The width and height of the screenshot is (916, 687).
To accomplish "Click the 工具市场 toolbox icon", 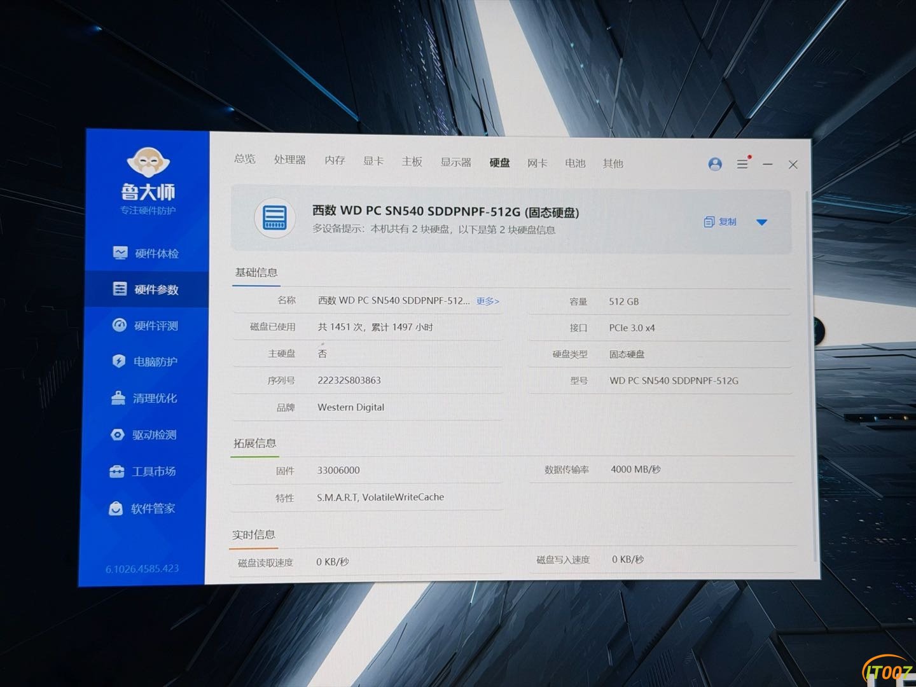I will (x=116, y=471).
